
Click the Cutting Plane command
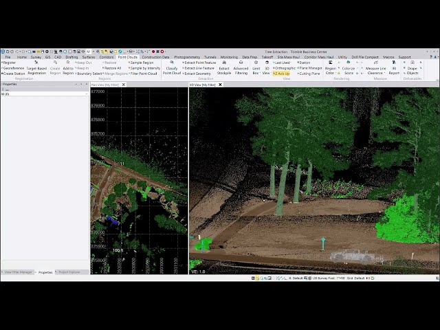[x=309, y=74]
